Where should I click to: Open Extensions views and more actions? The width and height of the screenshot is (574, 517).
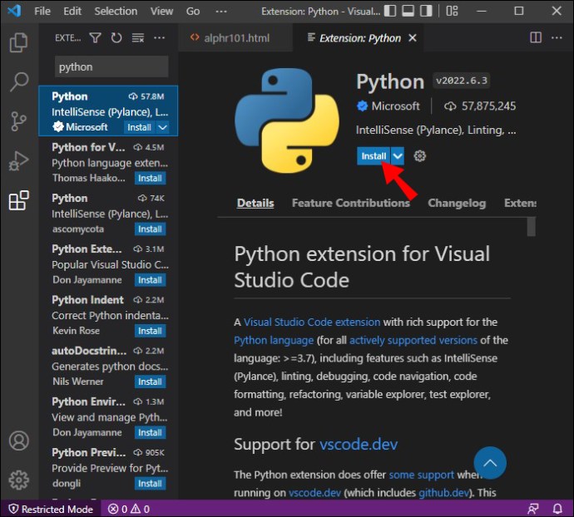point(159,37)
